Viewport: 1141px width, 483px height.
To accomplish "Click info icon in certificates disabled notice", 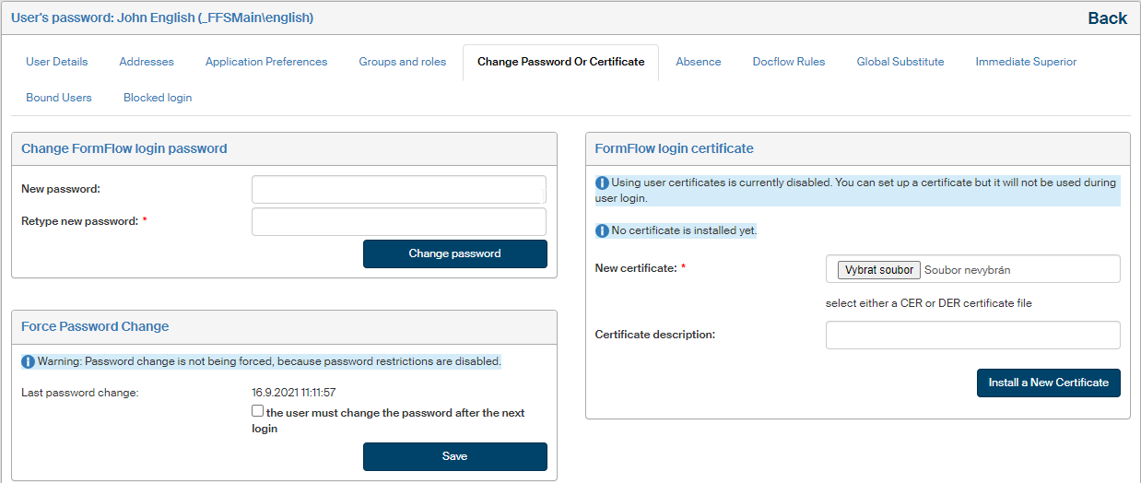I will [603, 183].
